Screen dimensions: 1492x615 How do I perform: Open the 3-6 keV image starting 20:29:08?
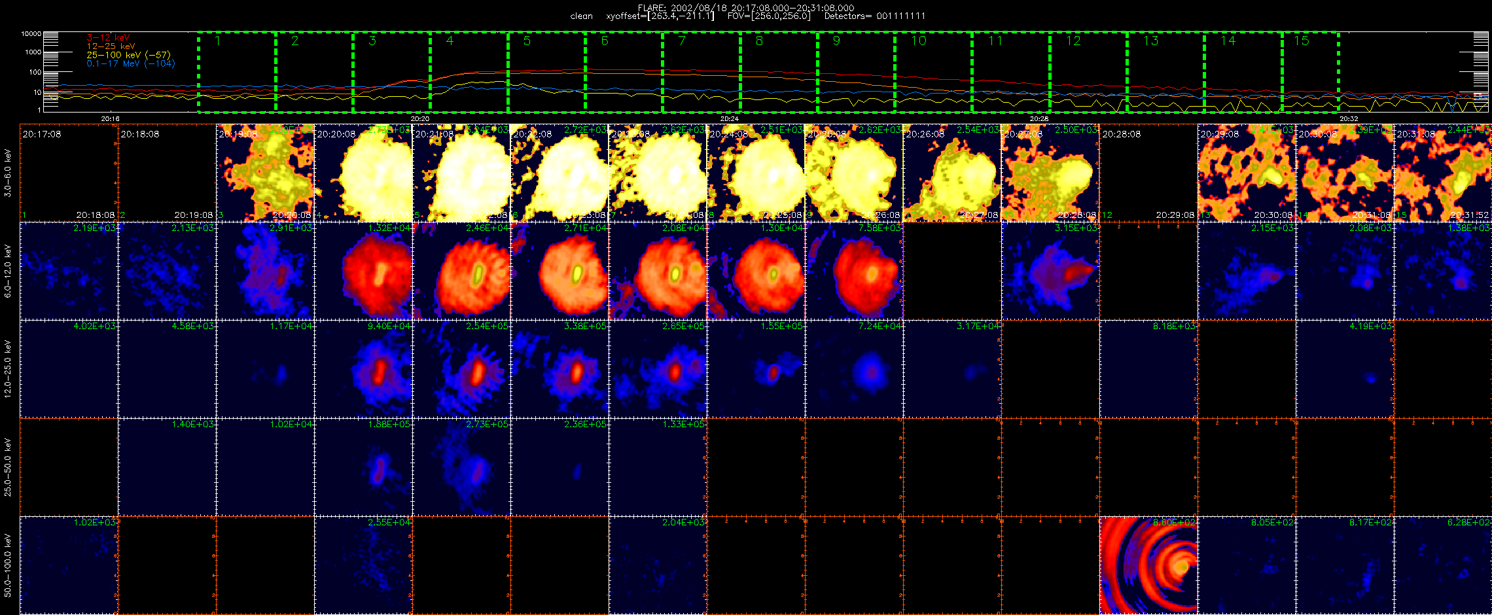coord(1247,173)
